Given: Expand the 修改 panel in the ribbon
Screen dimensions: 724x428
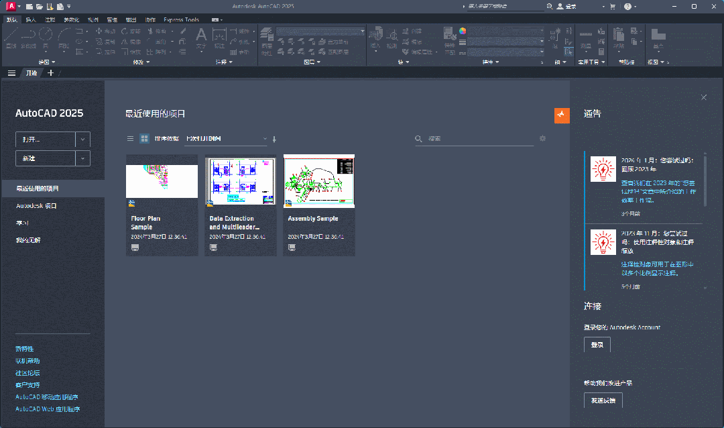Looking at the screenshot, I should [x=141, y=62].
